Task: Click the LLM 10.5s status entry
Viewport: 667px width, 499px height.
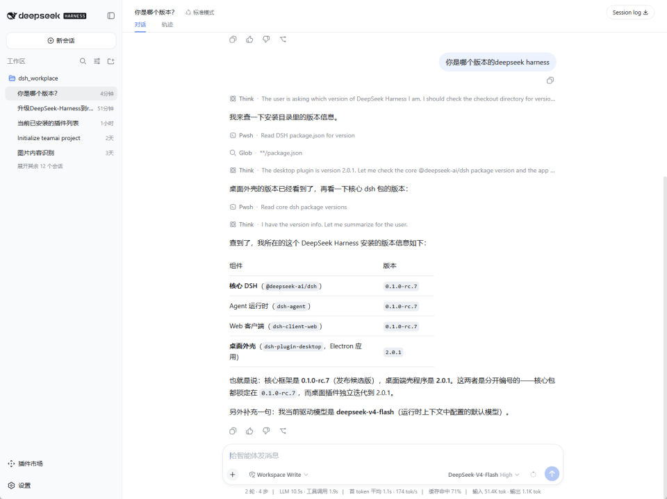Action: [x=308, y=492]
